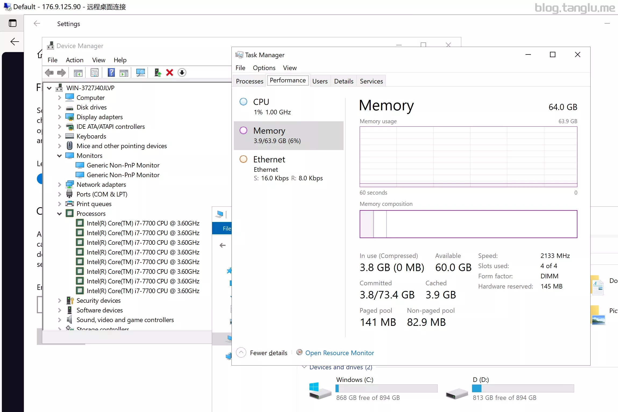Switch to the Details tab

click(344, 81)
